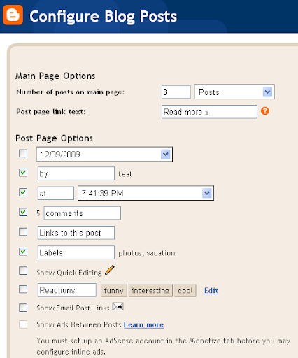Expand the 12/09/2009 date format dropdown
This screenshot has width=298, height=358.
[104, 154]
